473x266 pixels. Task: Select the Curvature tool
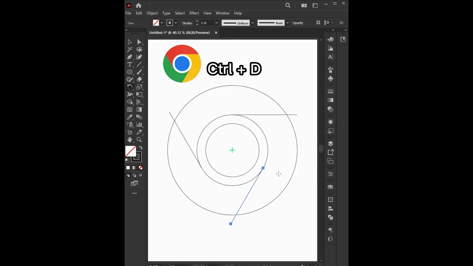pos(139,57)
